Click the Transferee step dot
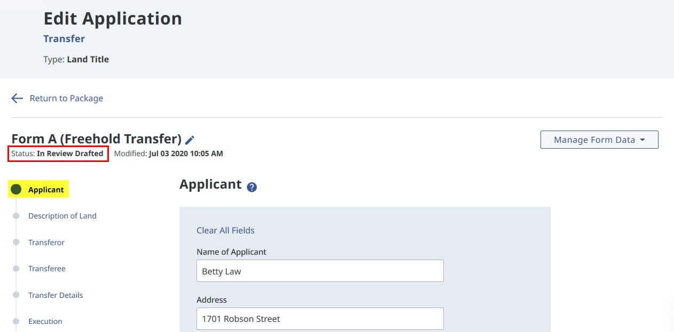Image resolution: width=674 pixels, height=332 pixels. tap(16, 269)
